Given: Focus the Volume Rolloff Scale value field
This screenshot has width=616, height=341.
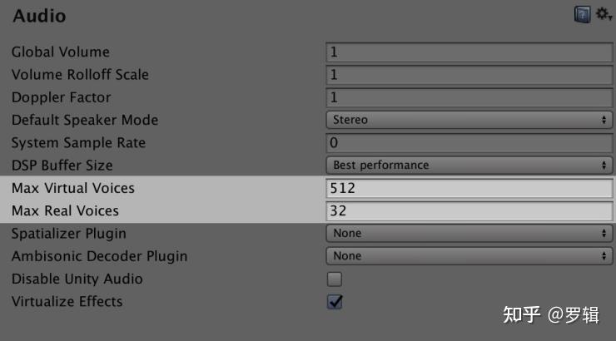Looking at the screenshot, I should (x=469, y=75).
